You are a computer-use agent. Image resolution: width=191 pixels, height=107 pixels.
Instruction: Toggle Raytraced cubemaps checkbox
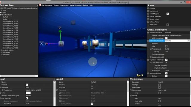coord(166,60)
